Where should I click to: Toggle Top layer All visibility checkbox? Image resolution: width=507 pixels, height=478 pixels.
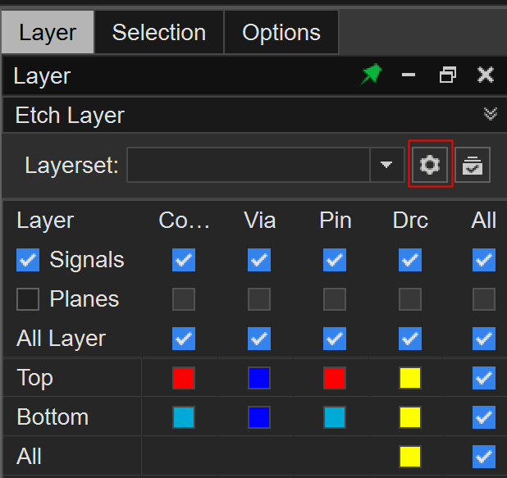pos(484,378)
